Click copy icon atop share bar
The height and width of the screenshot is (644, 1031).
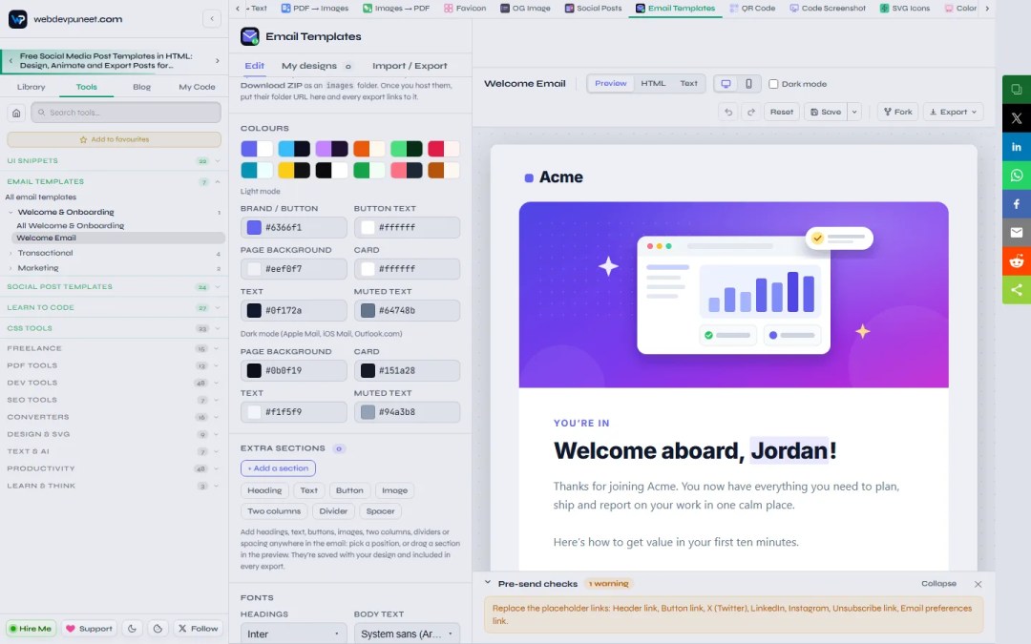(x=1017, y=90)
